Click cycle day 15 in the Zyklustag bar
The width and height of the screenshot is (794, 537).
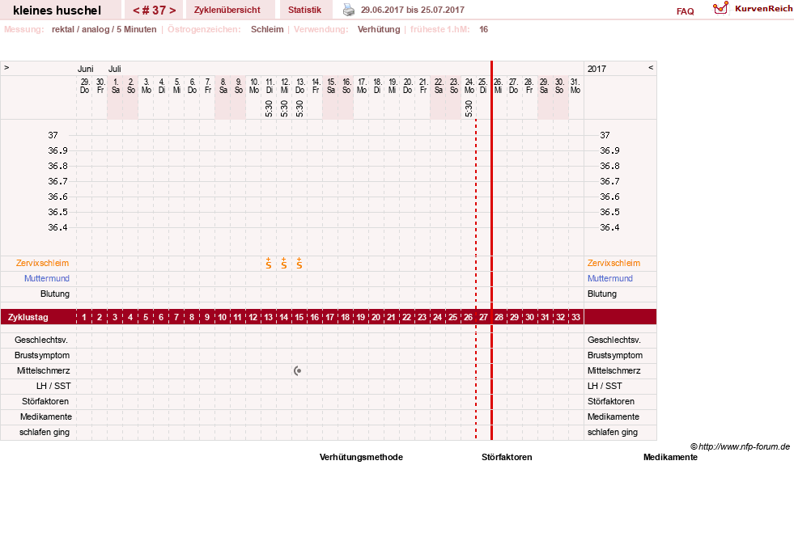pyautogui.click(x=299, y=317)
